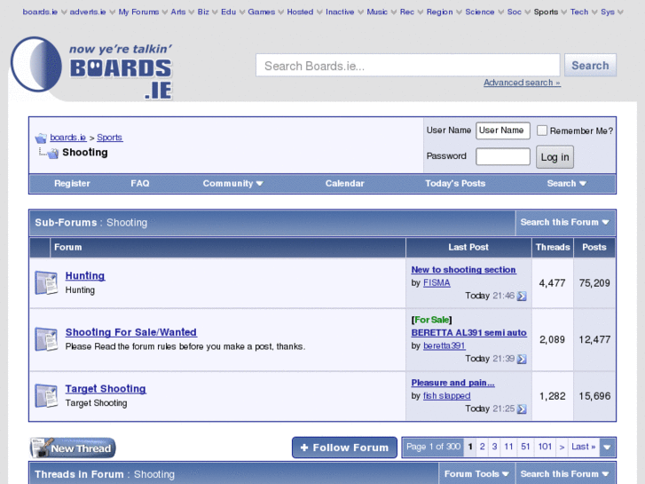Click the Boards.ie moon logo
645x484 pixels.
36,64
